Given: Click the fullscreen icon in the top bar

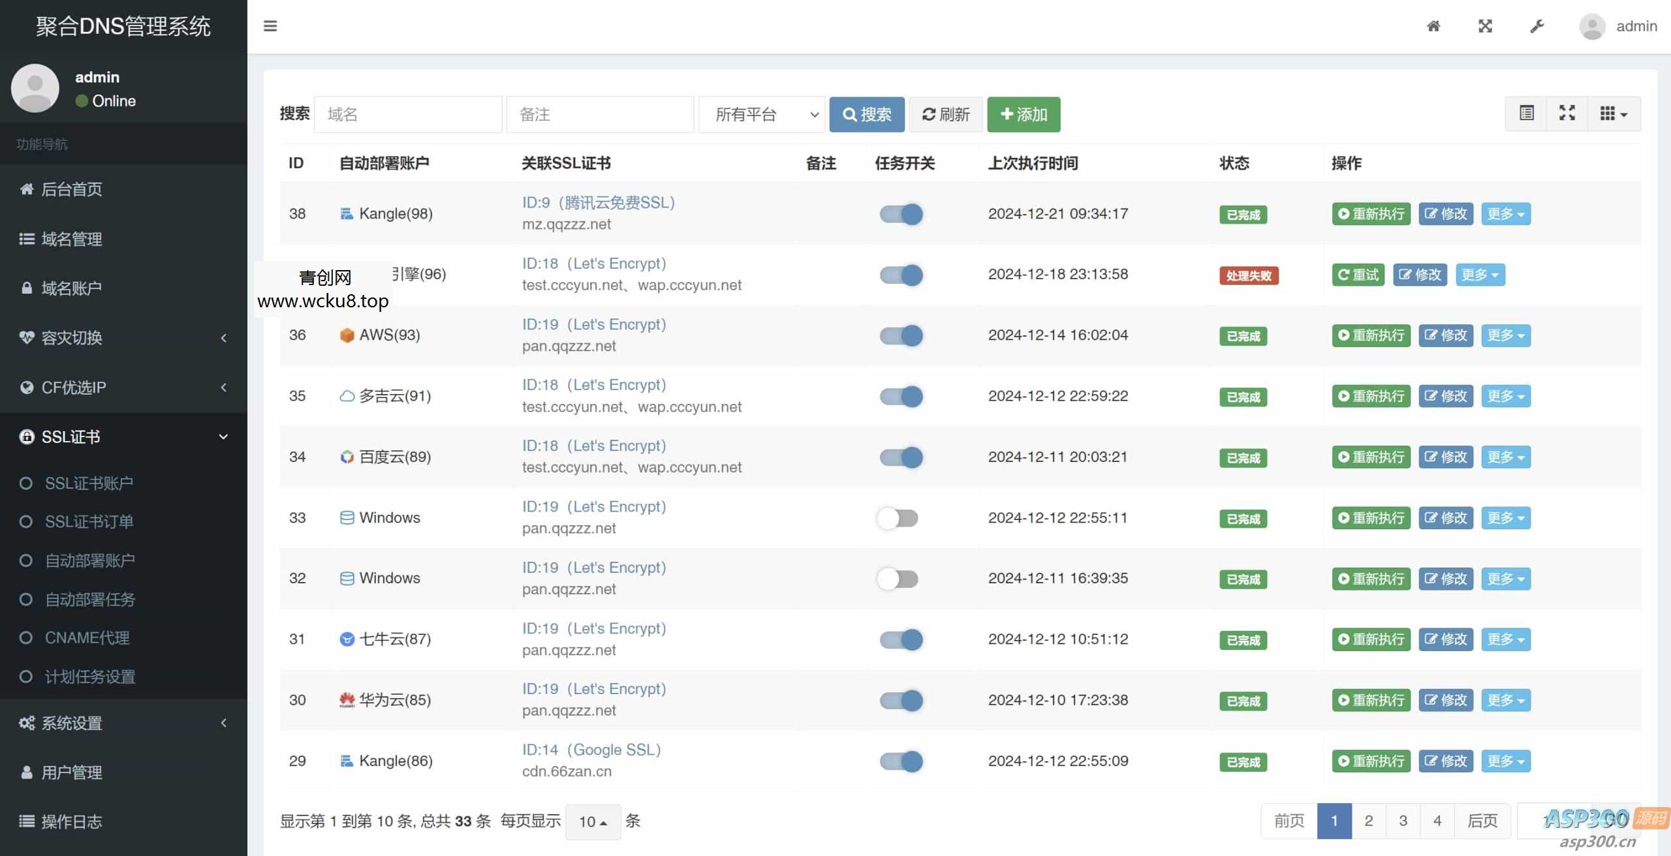Looking at the screenshot, I should (1486, 26).
